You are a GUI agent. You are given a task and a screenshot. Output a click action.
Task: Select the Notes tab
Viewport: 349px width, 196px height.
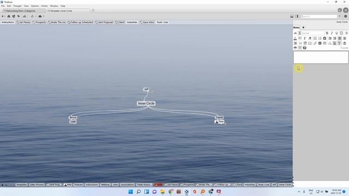click(296, 27)
